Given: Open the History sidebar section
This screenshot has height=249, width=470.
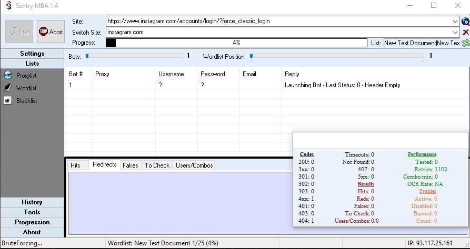Looking at the screenshot, I should coord(32,202).
